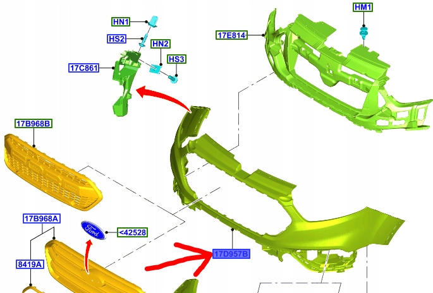Screen dimensions: 433x293
Task: Click the 17E814 part number label
Action: (x=231, y=35)
